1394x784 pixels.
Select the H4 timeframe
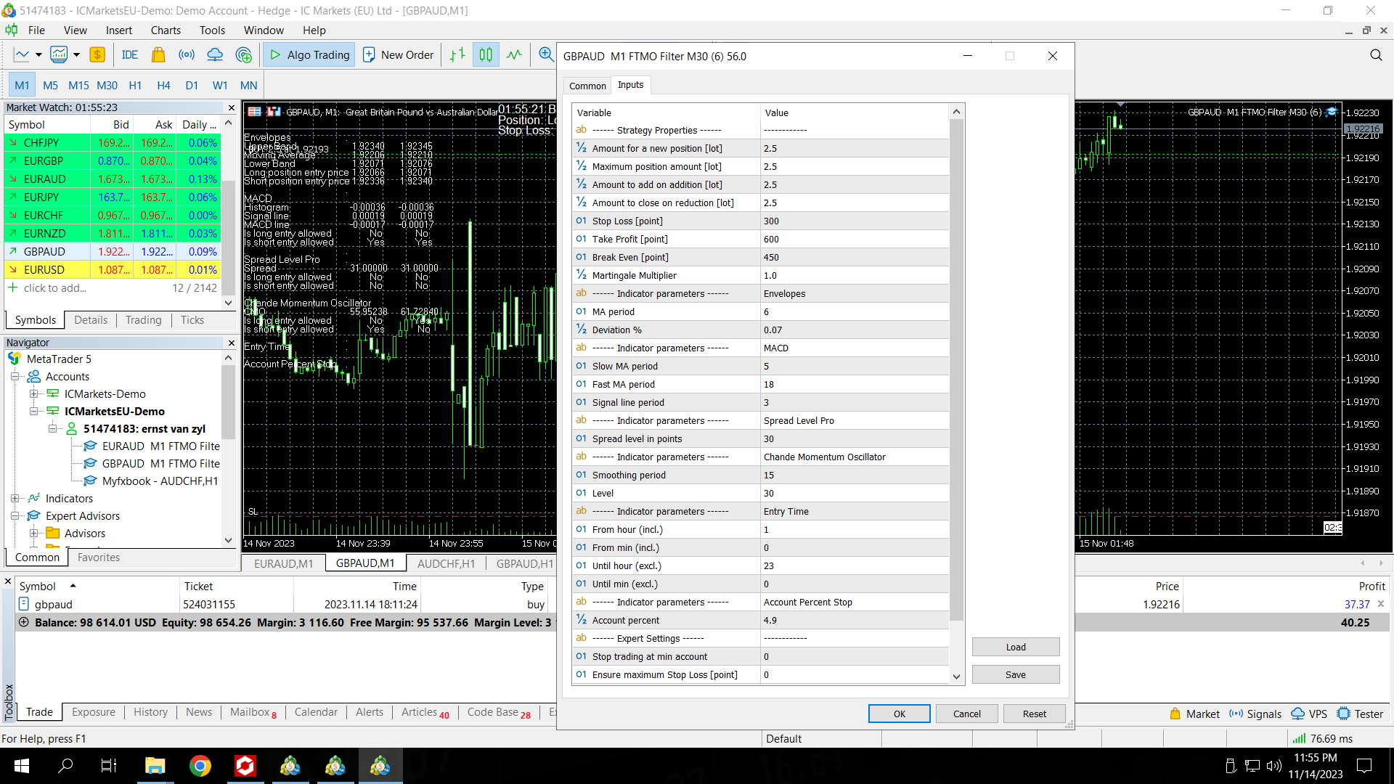[163, 85]
